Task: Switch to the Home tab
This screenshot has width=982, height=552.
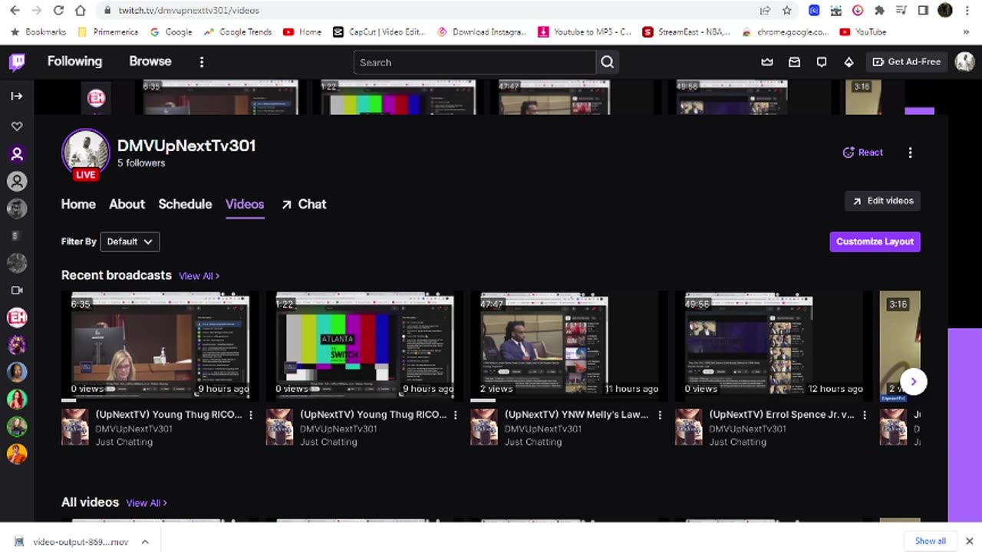Action: (x=78, y=204)
